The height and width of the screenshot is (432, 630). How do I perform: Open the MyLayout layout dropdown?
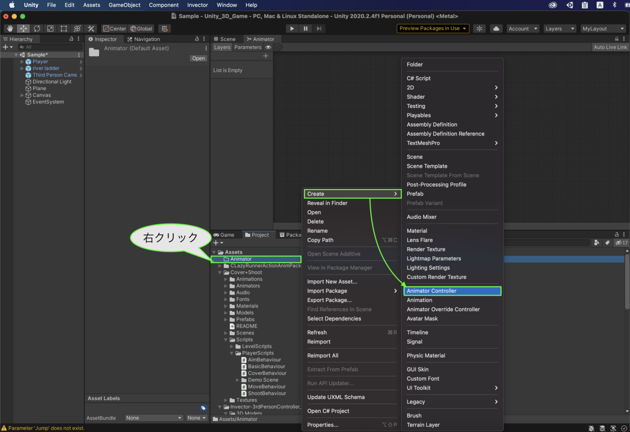[603, 28]
